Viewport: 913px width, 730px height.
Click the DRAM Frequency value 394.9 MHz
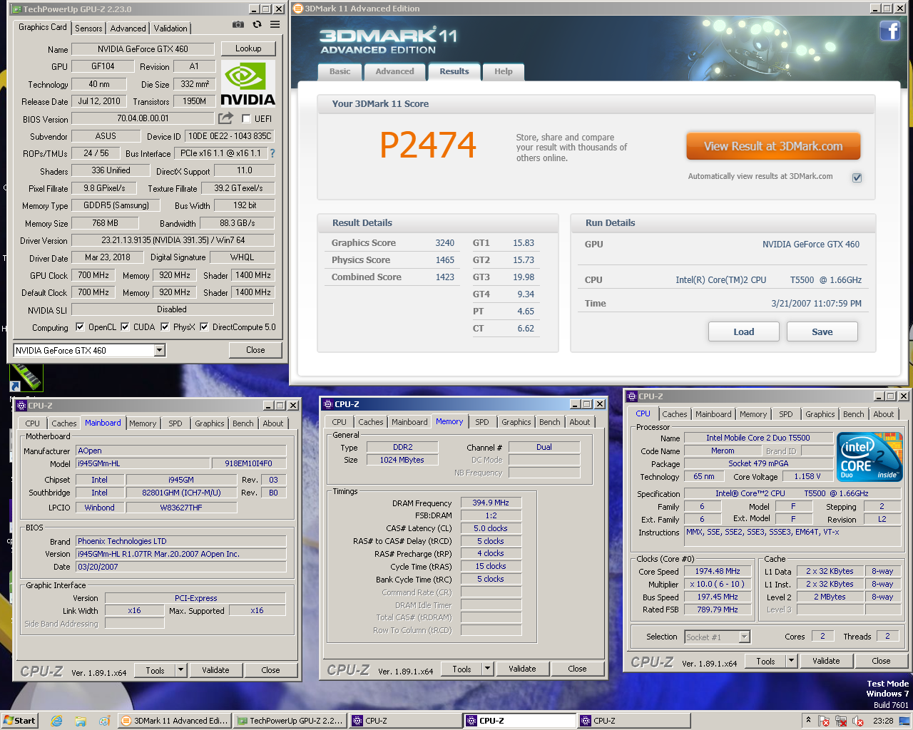pos(491,503)
